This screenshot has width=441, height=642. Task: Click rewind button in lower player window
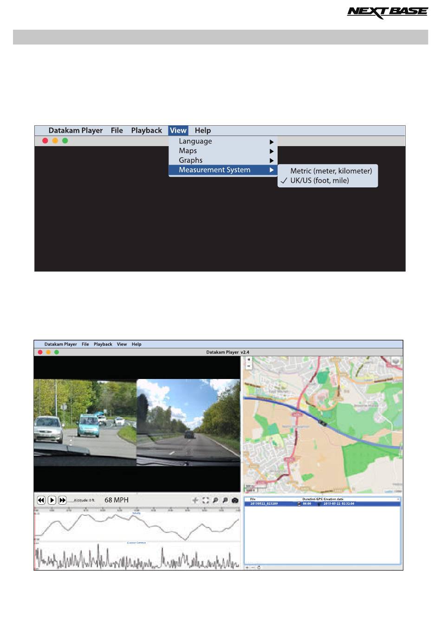click(x=41, y=500)
